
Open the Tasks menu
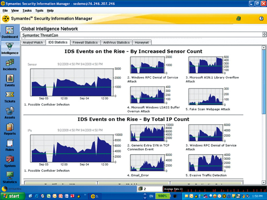pyautogui.click(x=27, y=11)
